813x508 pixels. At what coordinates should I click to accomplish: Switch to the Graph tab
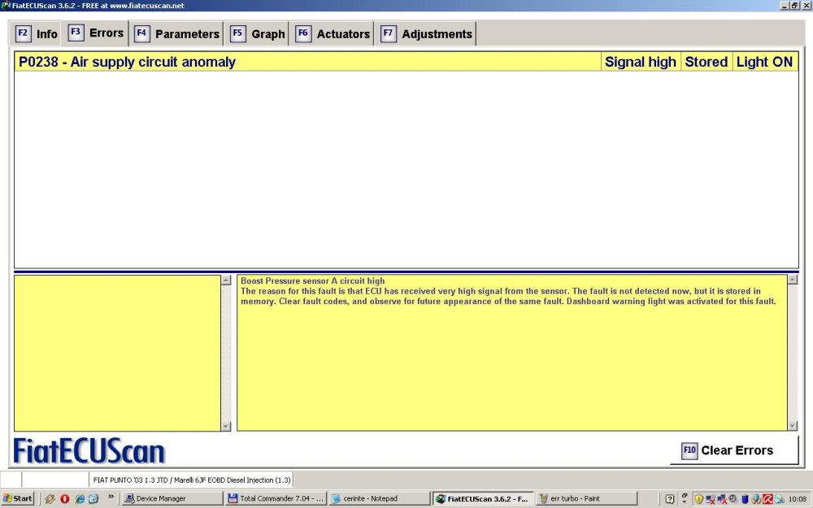258,34
